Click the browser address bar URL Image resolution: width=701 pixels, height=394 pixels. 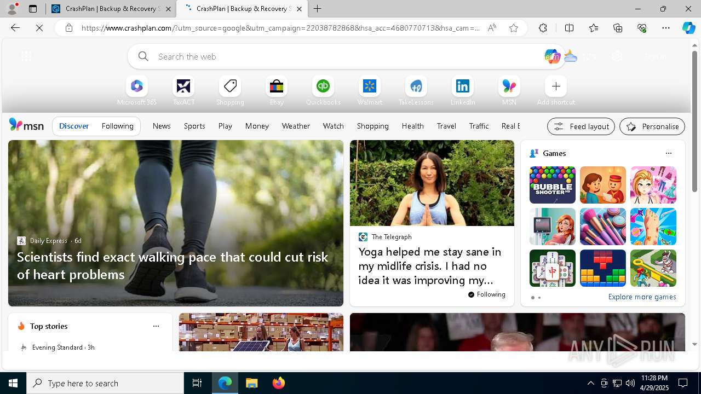tap(280, 28)
